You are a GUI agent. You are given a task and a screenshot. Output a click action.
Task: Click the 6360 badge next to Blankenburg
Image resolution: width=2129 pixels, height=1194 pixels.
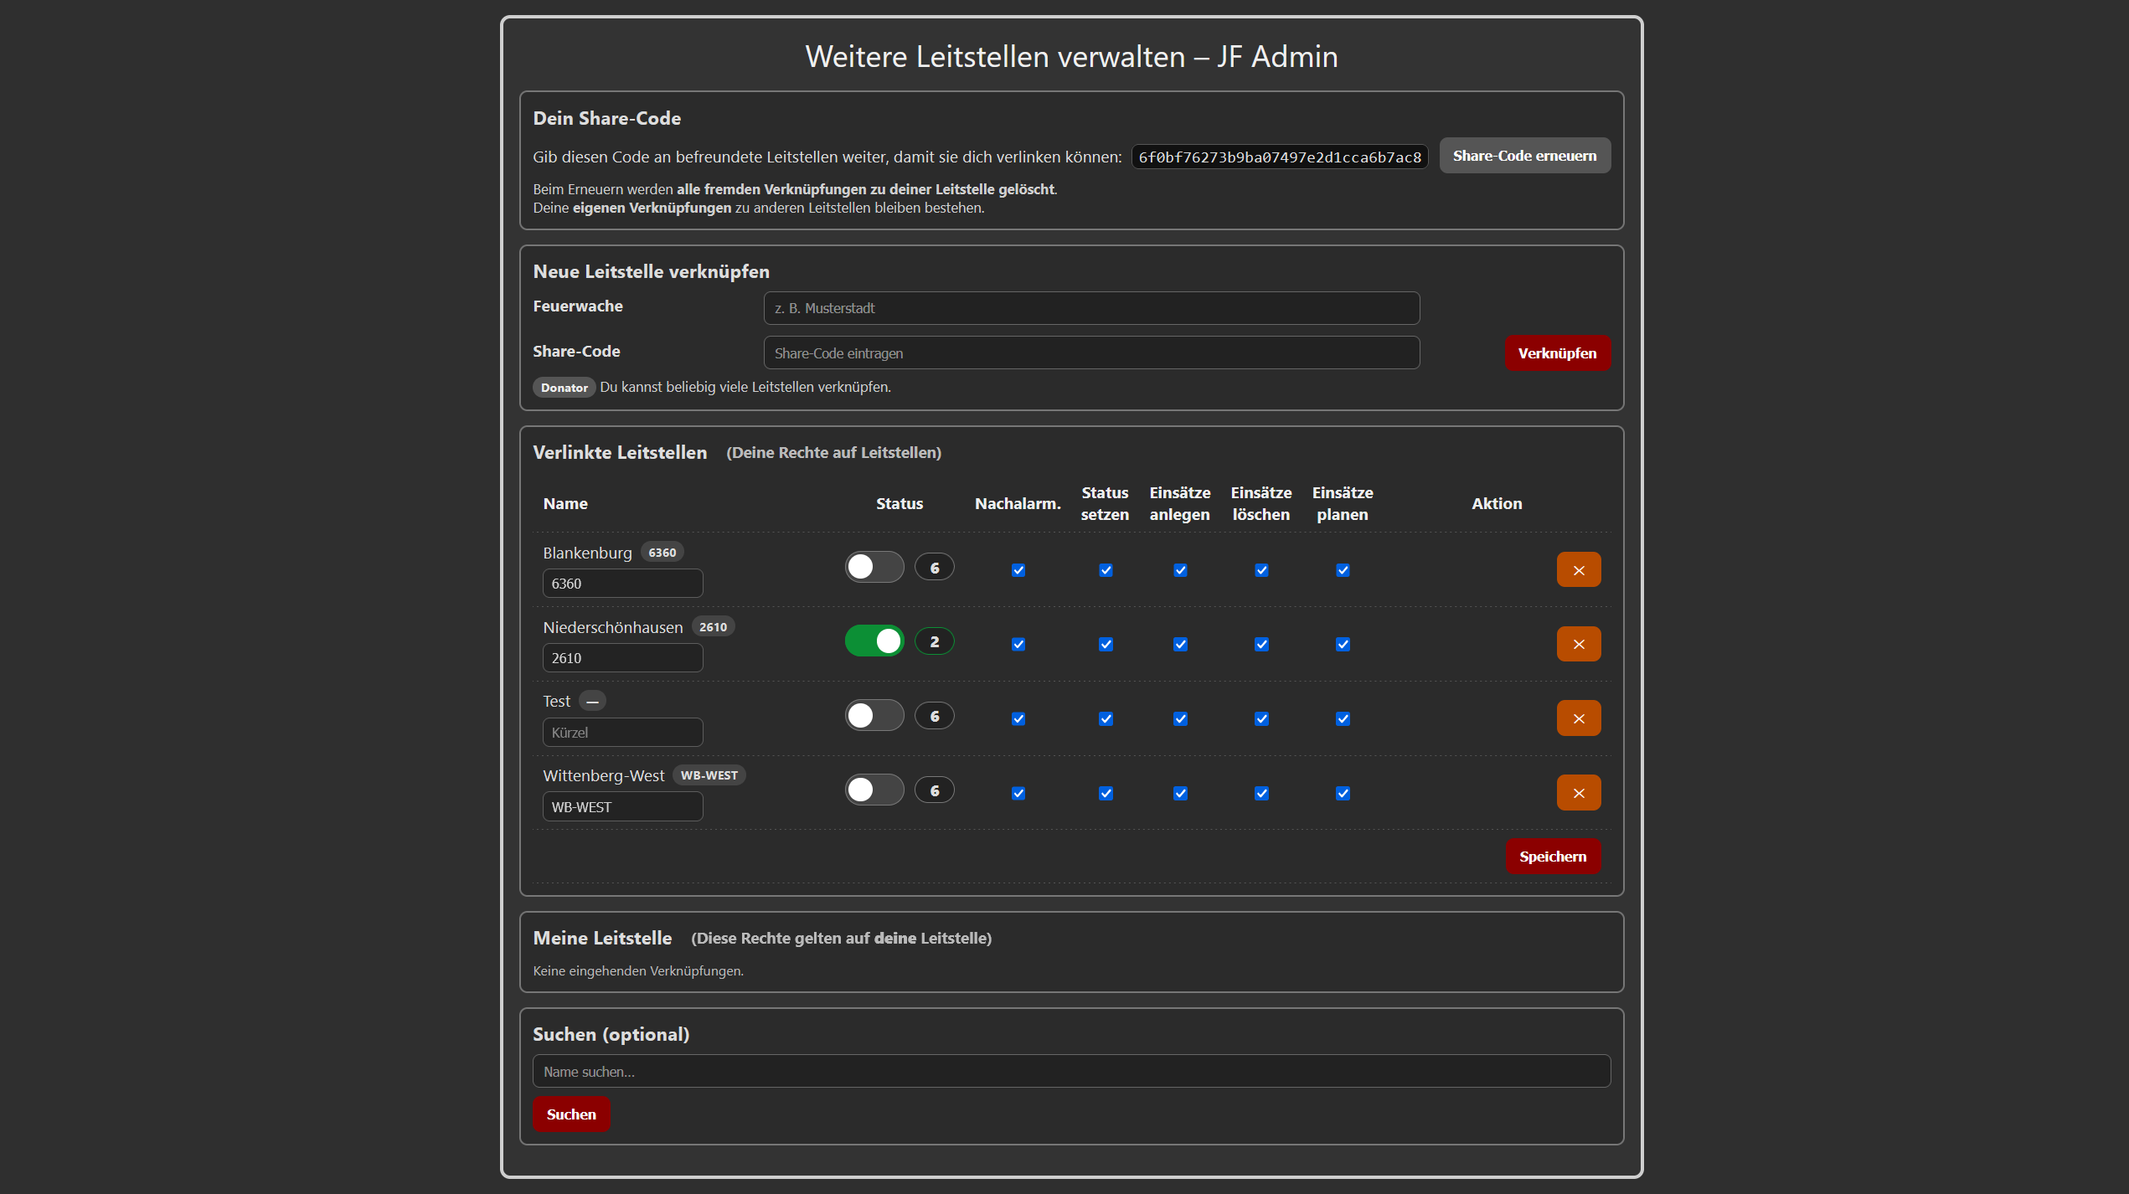pos(662,553)
